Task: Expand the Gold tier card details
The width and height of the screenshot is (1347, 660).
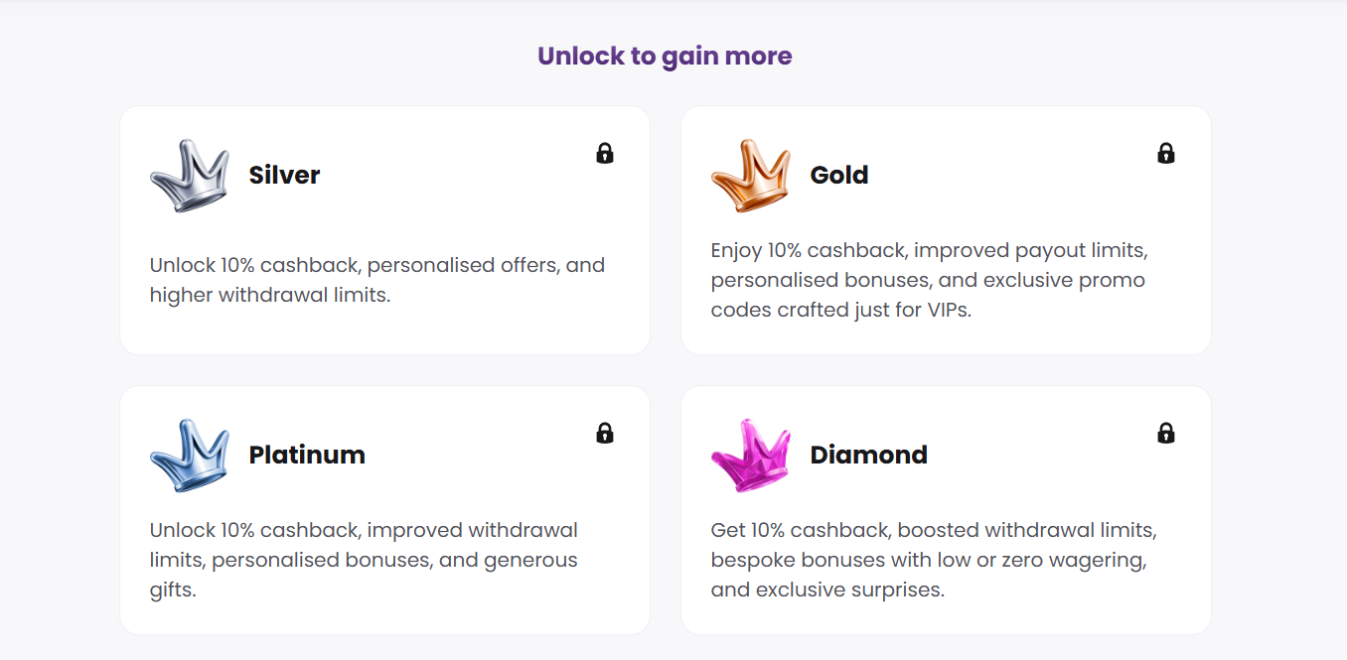Action: tap(946, 229)
